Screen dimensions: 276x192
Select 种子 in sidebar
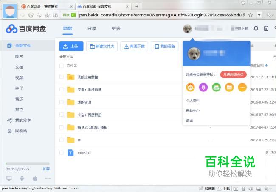[19, 88]
